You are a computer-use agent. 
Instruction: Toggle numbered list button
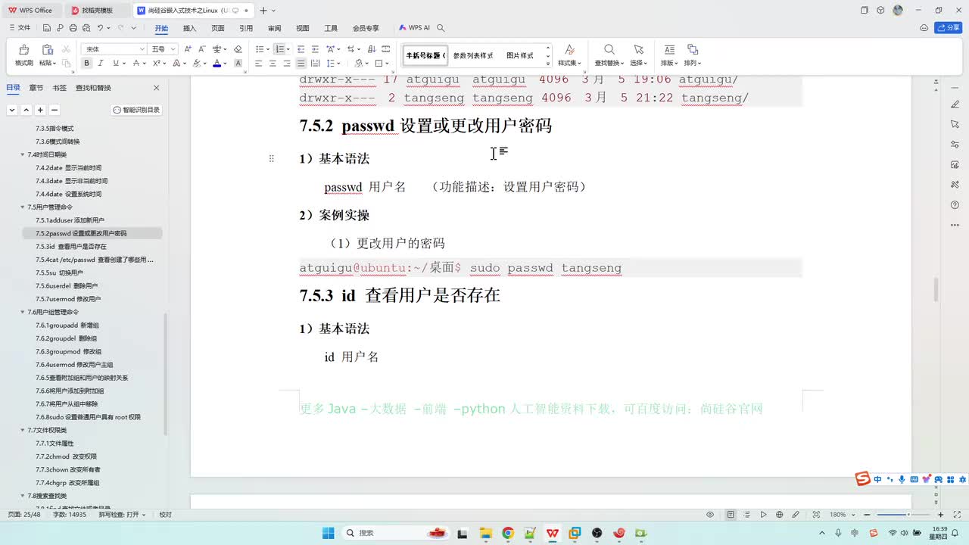(279, 49)
